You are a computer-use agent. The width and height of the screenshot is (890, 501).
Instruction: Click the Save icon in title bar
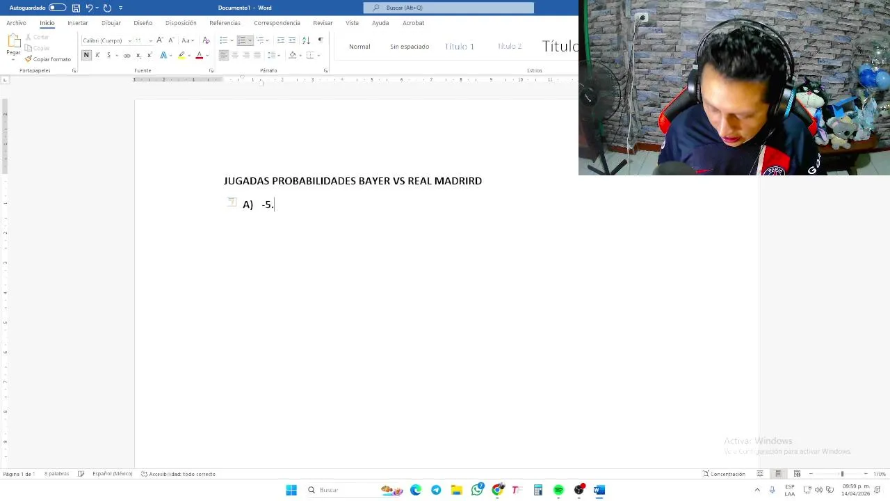(x=76, y=8)
